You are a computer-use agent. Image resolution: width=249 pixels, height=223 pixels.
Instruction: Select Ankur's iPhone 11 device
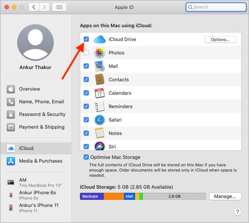click(36, 208)
